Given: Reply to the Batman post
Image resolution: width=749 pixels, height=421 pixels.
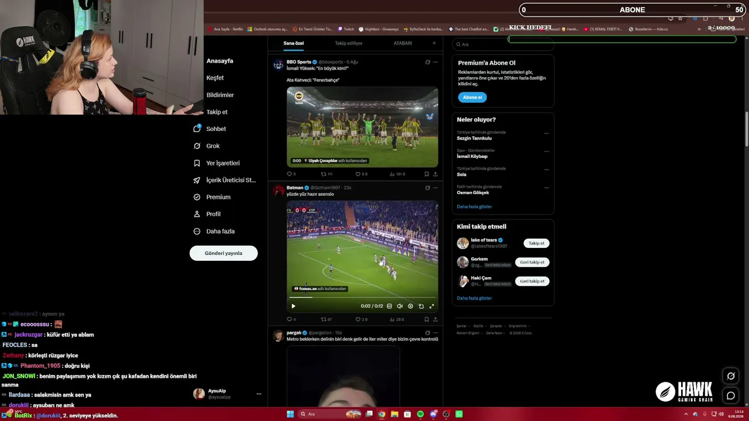Looking at the screenshot, I should coord(289,319).
